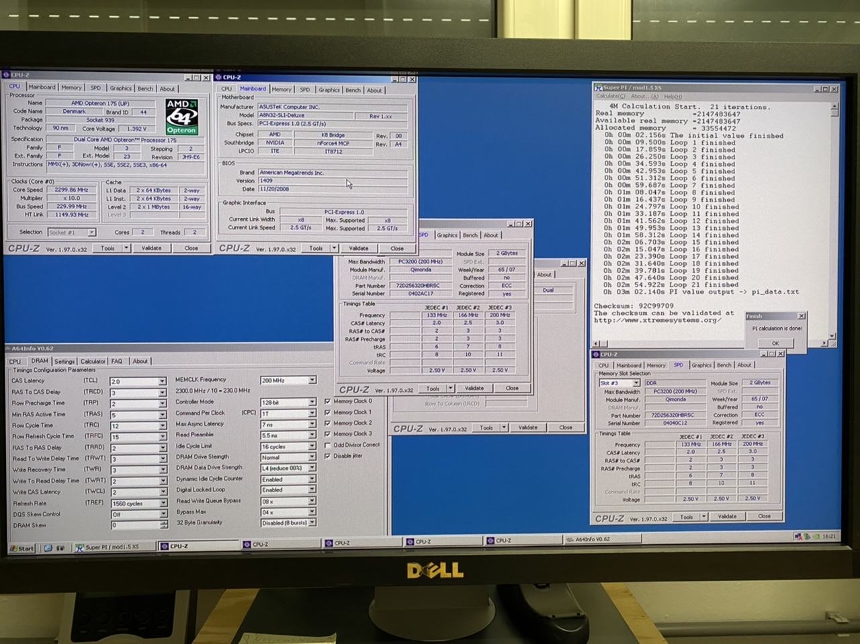This screenshot has width=860, height=644.
Task: Switch to A64Info Settings tab
Action: click(64, 361)
